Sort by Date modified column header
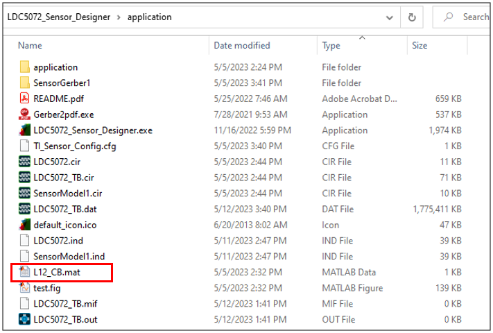The width and height of the screenshot is (493, 333). coord(242,46)
